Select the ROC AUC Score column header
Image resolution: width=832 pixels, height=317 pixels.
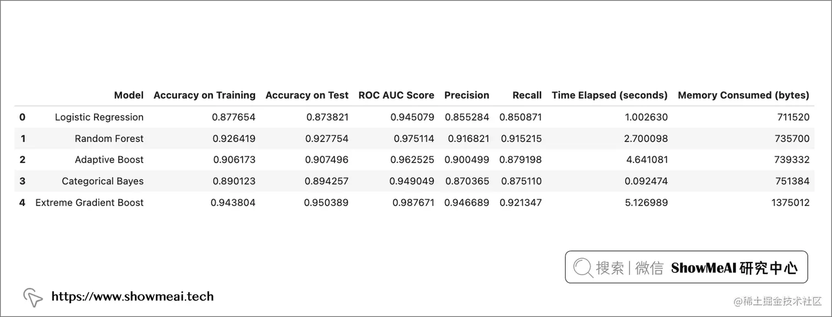[396, 95]
